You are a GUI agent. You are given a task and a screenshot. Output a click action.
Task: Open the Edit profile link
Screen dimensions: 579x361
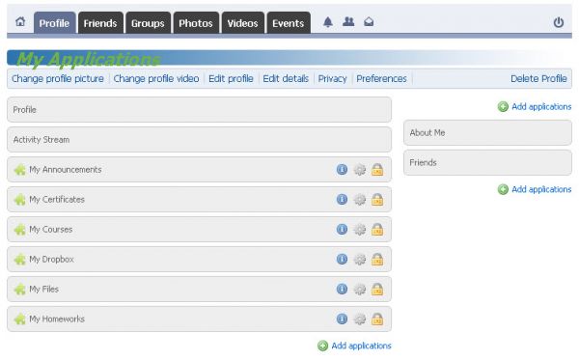231,79
